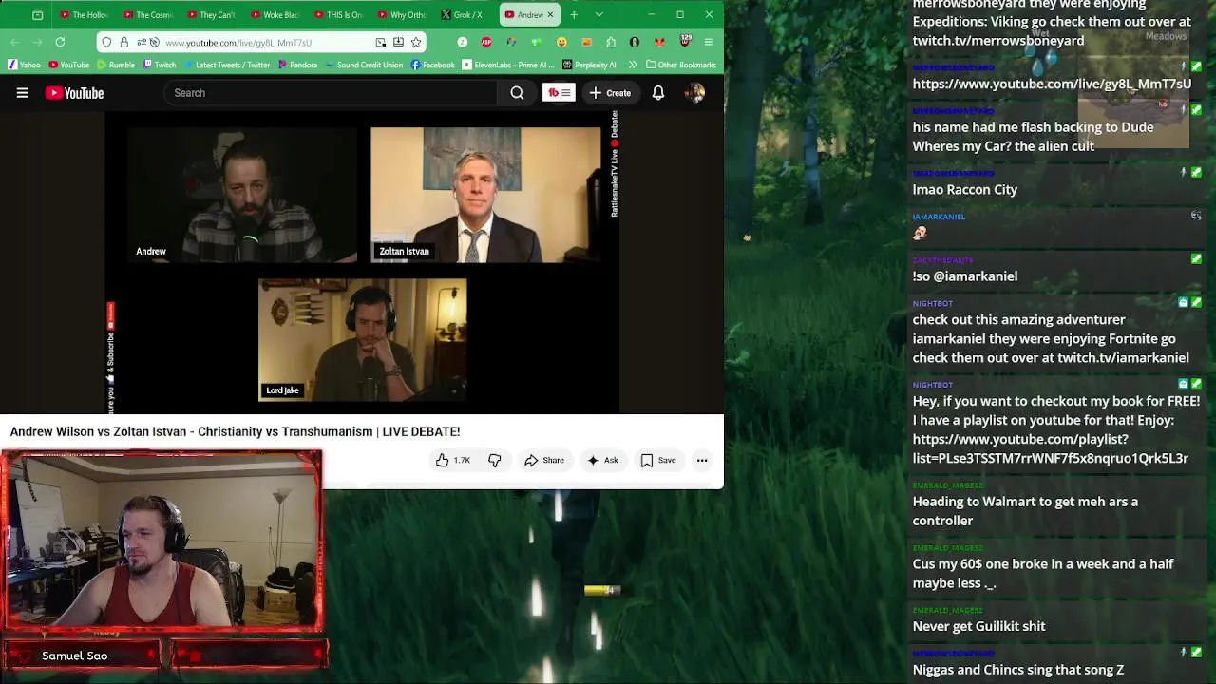Switch to the THIS Is On tab
This screenshot has height=684, width=1216.
click(x=337, y=14)
